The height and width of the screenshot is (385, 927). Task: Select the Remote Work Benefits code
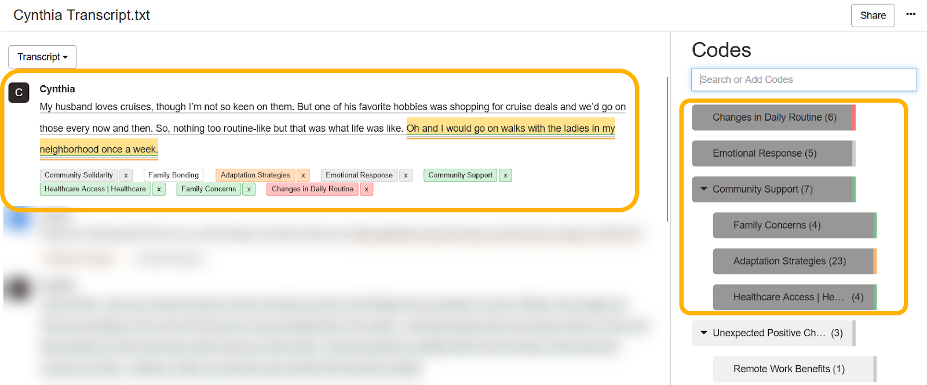[x=793, y=369]
